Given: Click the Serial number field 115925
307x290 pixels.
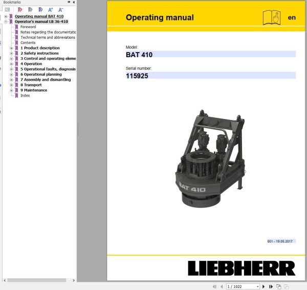Looking at the screenshot, I should (x=211, y=76).
